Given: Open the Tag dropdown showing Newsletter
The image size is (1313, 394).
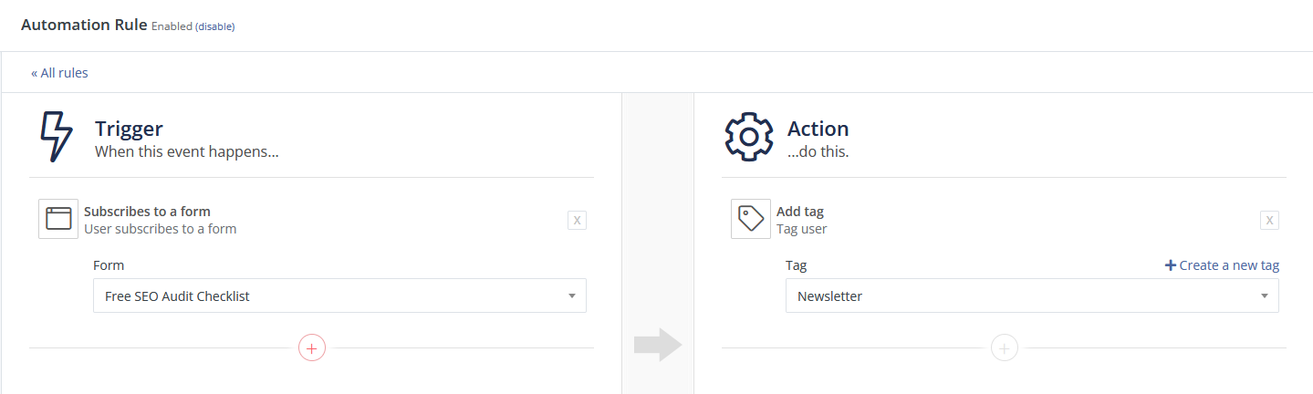Looking at the screenshot, I should point(1032,295).
